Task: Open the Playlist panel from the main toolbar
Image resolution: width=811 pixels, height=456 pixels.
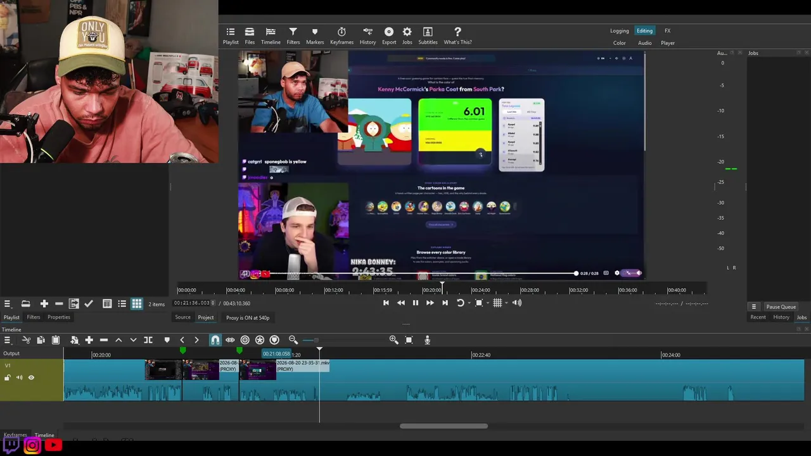Action: [231, 36]
